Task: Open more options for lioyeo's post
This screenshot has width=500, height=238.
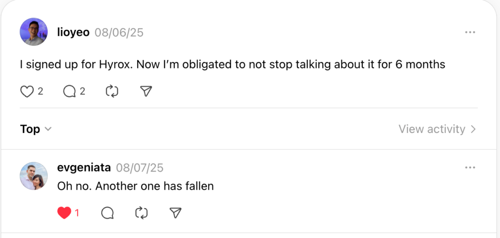Action: click(x=470, y=32)
